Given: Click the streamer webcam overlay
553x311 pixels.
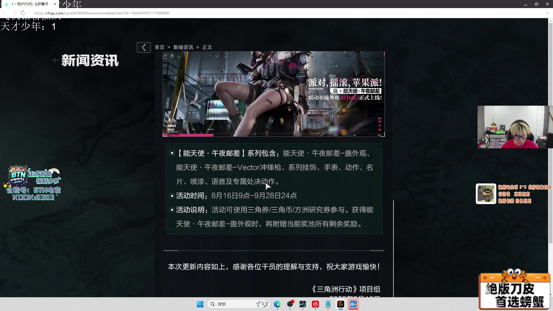Looking at the screenshot, I should click(515, 127).
